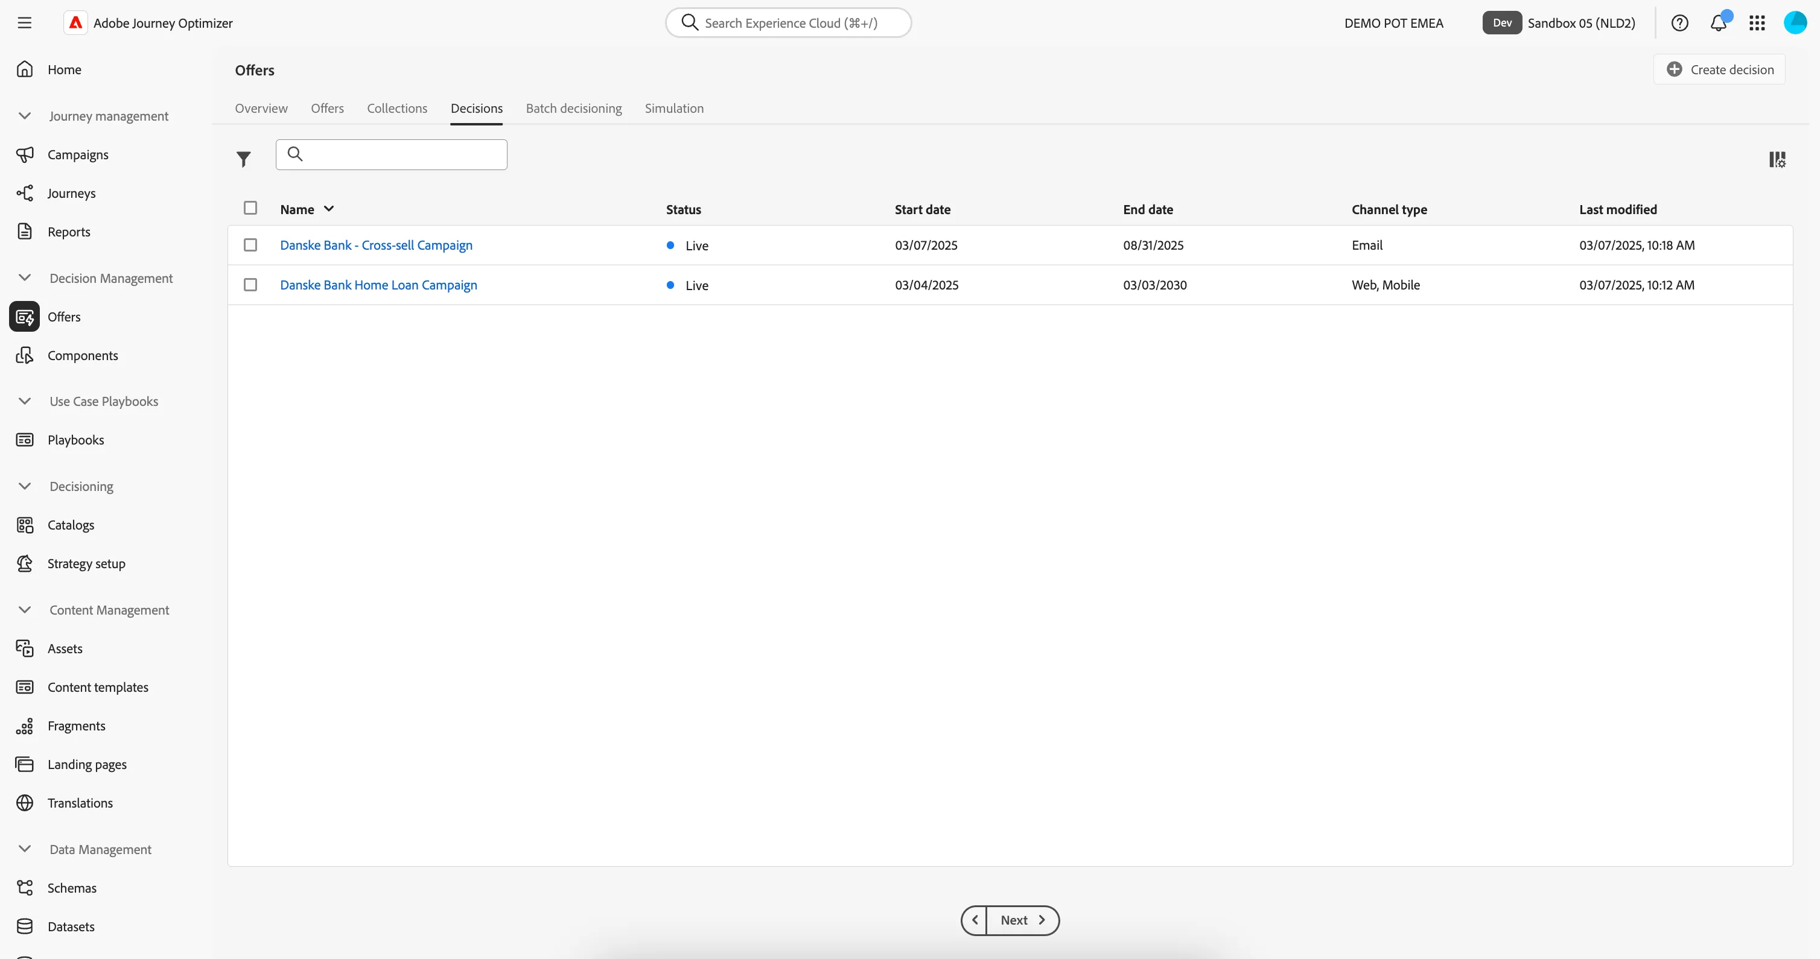
Task: Switch to the Batch decisioning tab
Action: click(574, 108)
